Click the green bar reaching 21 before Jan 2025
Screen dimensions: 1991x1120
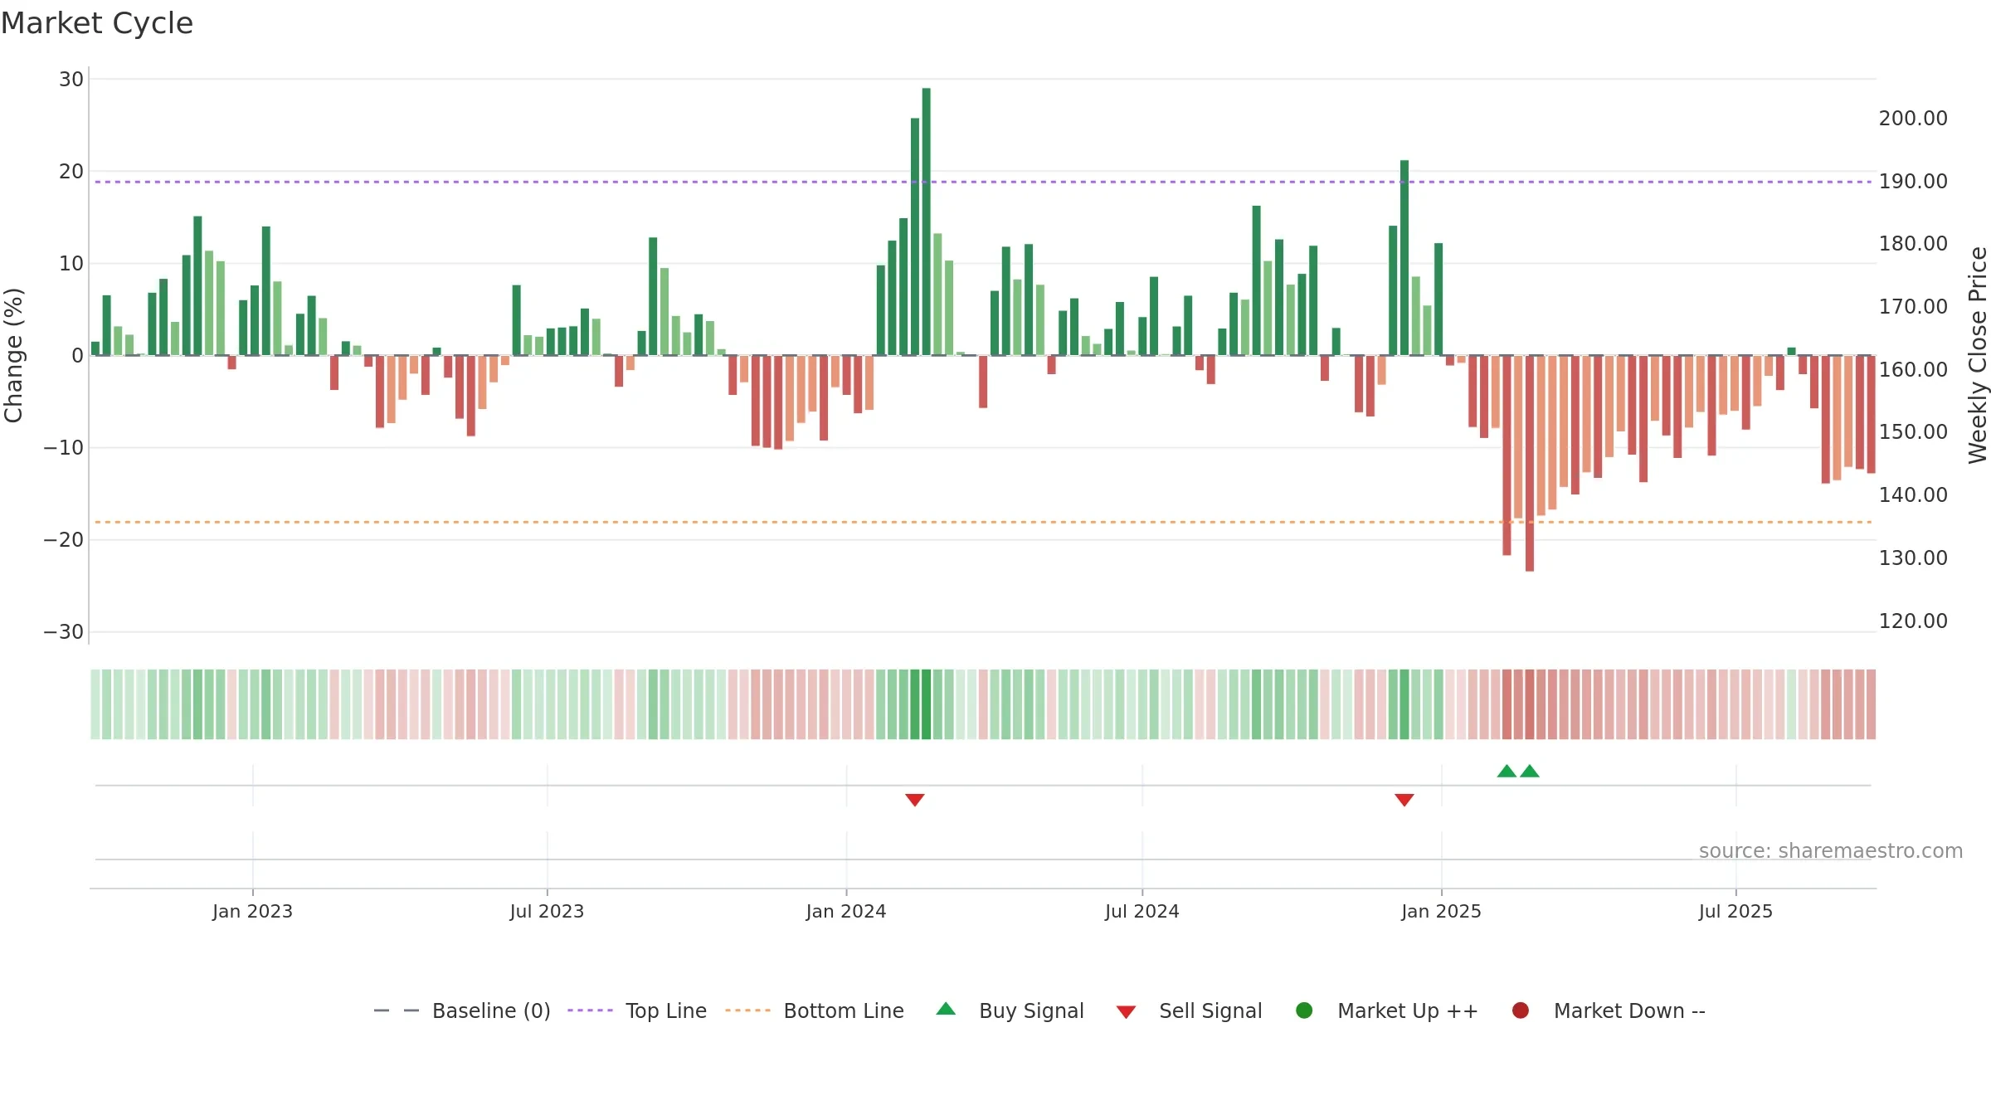click(1404, 258)
